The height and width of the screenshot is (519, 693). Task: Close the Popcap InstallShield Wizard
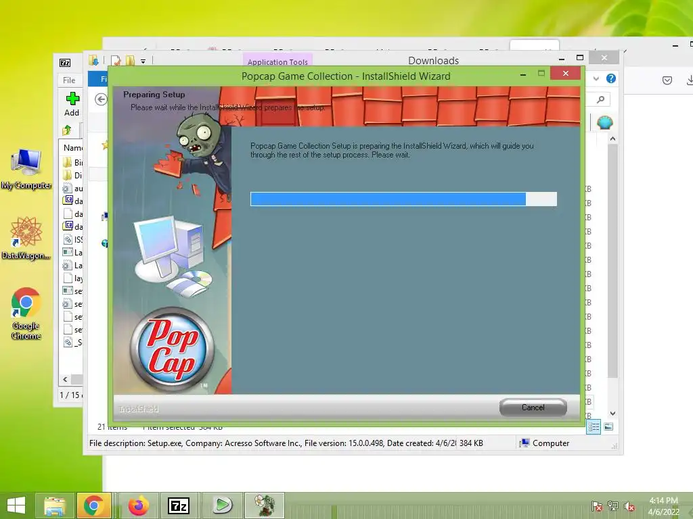[x=565, y=73]
